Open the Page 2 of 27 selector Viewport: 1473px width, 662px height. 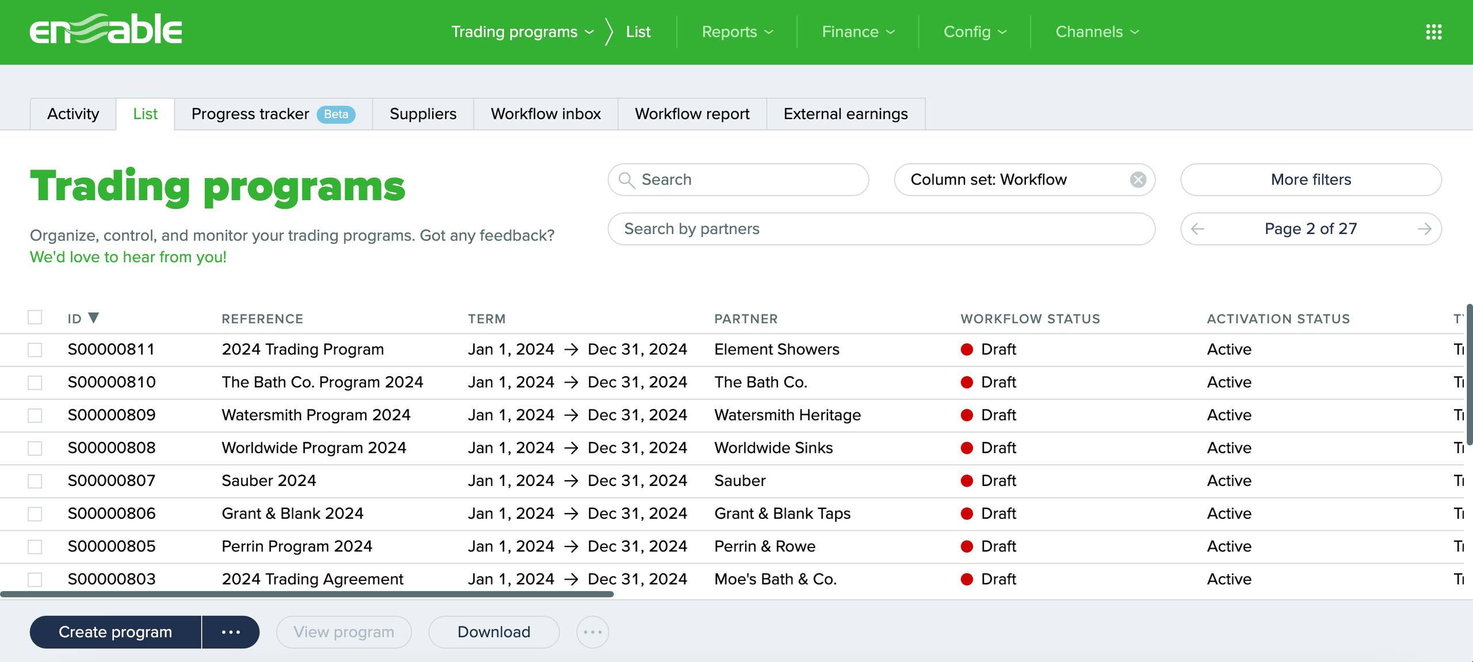pyautogui.click(x=1311, y=229)
